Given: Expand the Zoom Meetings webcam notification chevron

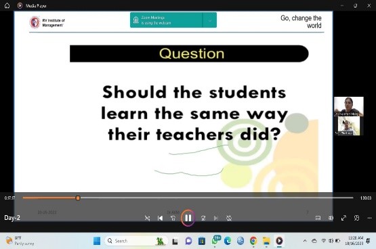Looking at the screenshot, I should click(x=210, y=20).
